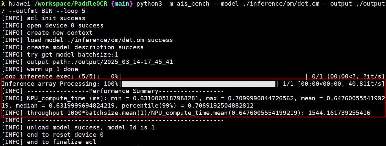Click the lambda prompt symbol
This screenshot has width=386, height=146.
tap(3, 4)
